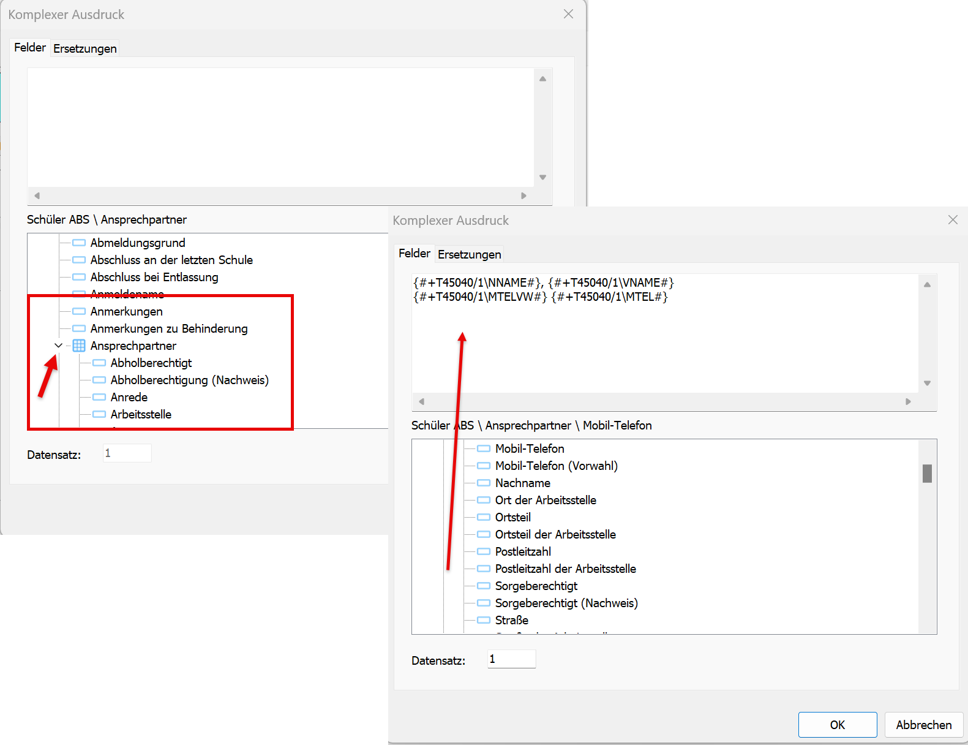Click the Abmeldungsgrund field icon

[x=79, y=243]
